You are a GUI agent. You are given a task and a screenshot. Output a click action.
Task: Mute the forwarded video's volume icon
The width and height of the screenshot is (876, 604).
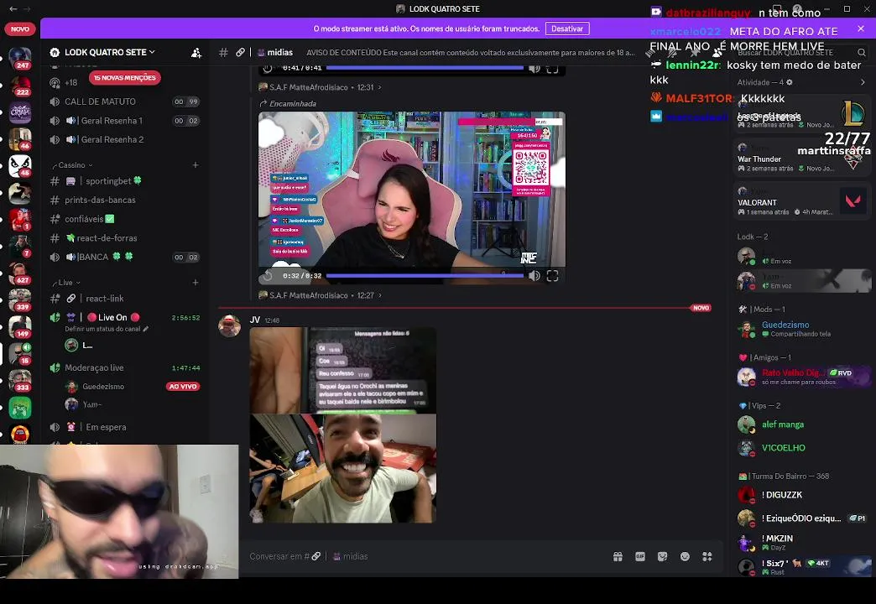click(534, 276)
